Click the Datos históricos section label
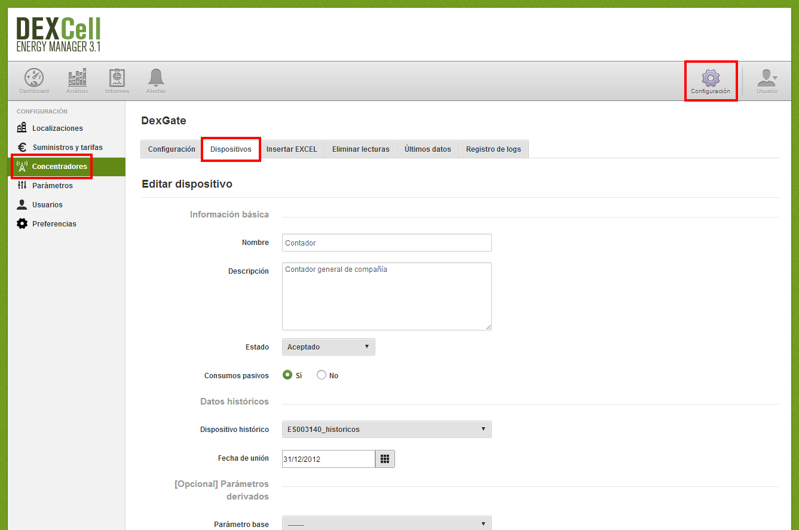 pyautogui.click(x=234, y=402)
